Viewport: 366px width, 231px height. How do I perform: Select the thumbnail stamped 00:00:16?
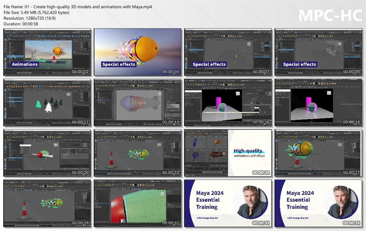pyautogui.click(x=228, y=103)
